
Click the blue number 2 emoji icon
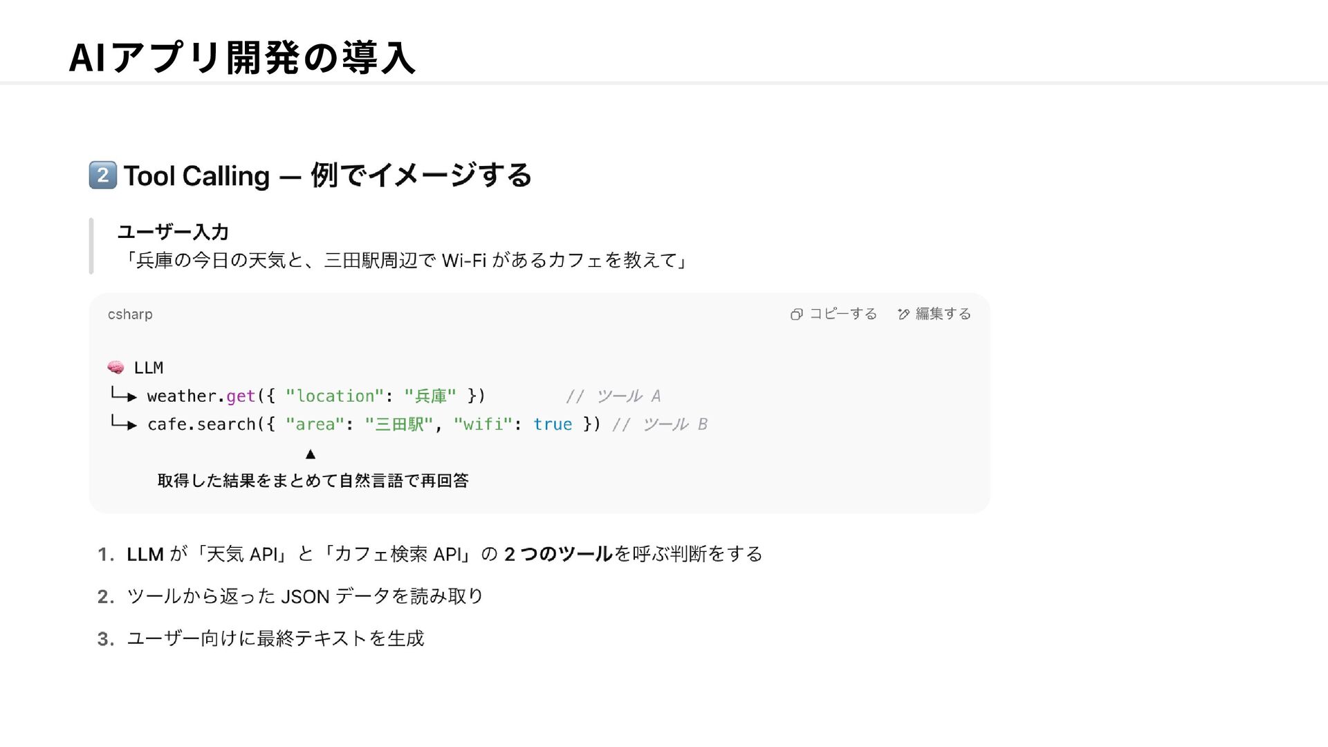pos(103,175)
